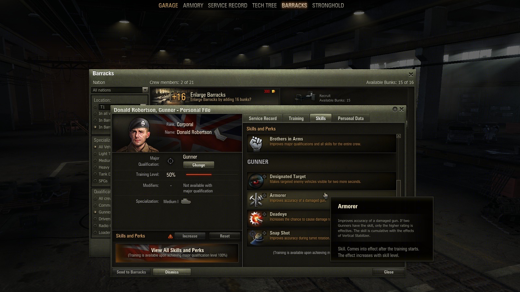
Task: Pick the Armorer crossed tools icon
Action: click(256, 200)
